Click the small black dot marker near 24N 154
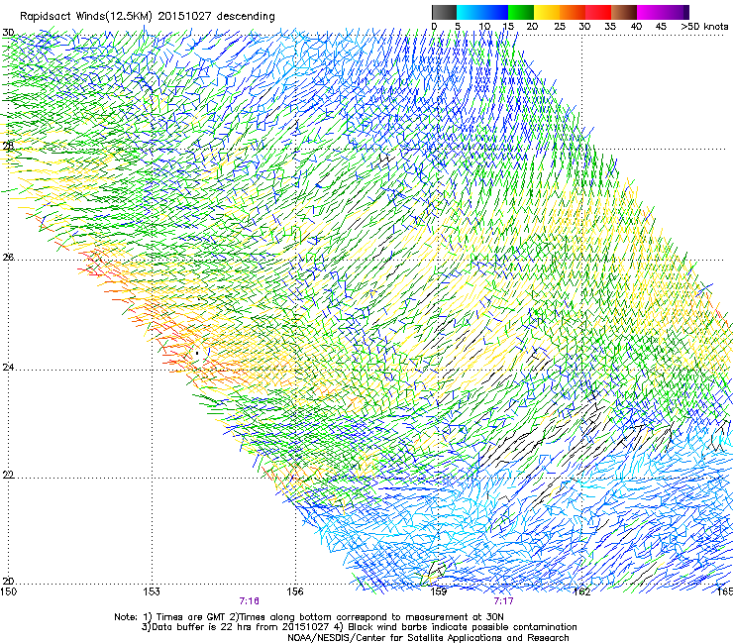 tap(197, 354)
